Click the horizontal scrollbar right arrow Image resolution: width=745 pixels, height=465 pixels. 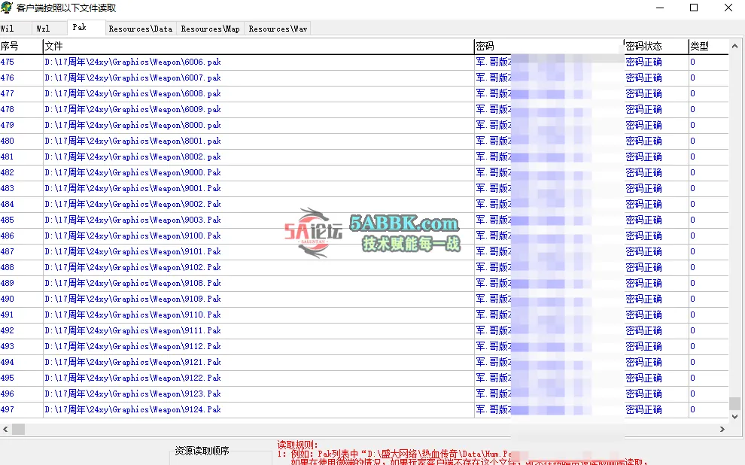[x=722, y=429]
